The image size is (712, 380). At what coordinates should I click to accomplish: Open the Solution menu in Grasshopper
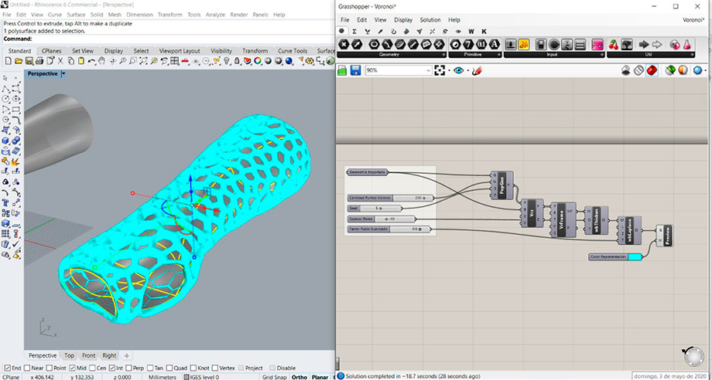pos(430,19)
